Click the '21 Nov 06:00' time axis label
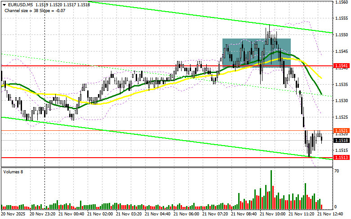Screen dimensions: 351x219 click(186, 214)
